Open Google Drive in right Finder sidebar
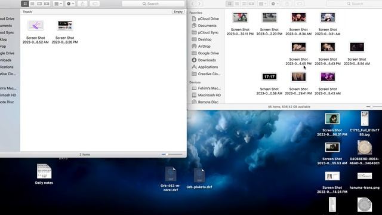 point(205,53)
